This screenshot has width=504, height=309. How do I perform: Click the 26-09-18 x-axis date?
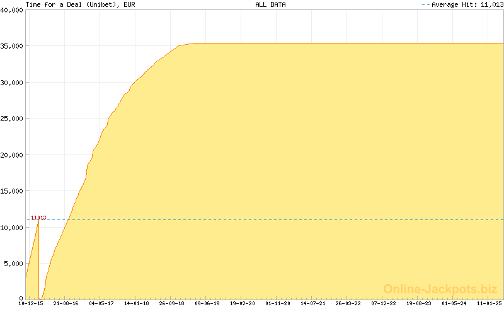click(x=172, y=303)
